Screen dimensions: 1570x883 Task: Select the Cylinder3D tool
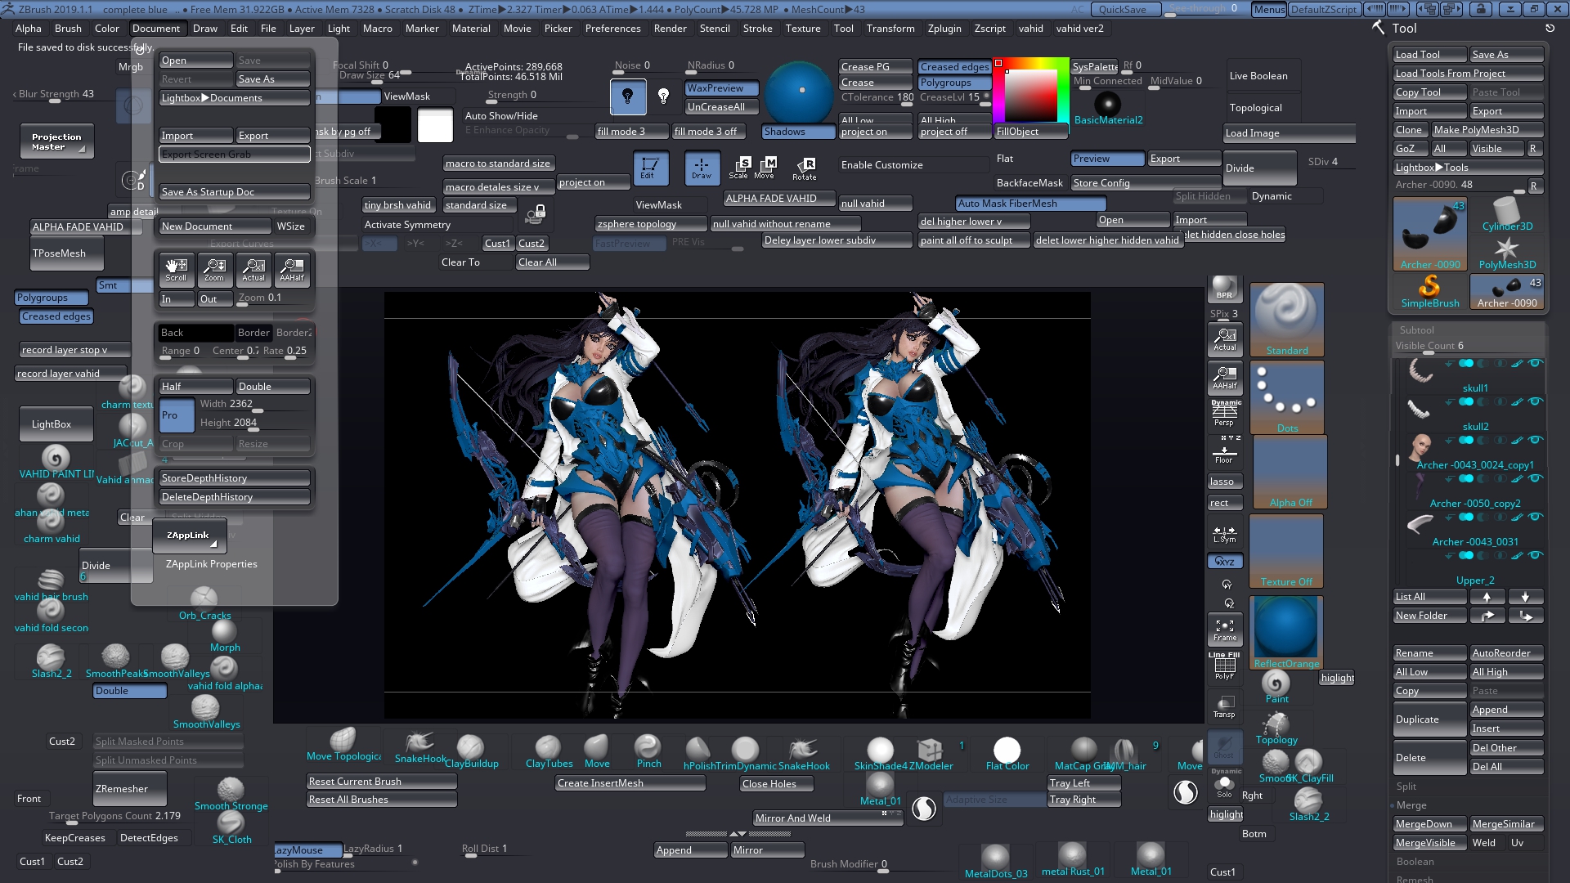tap(1507, 215)
